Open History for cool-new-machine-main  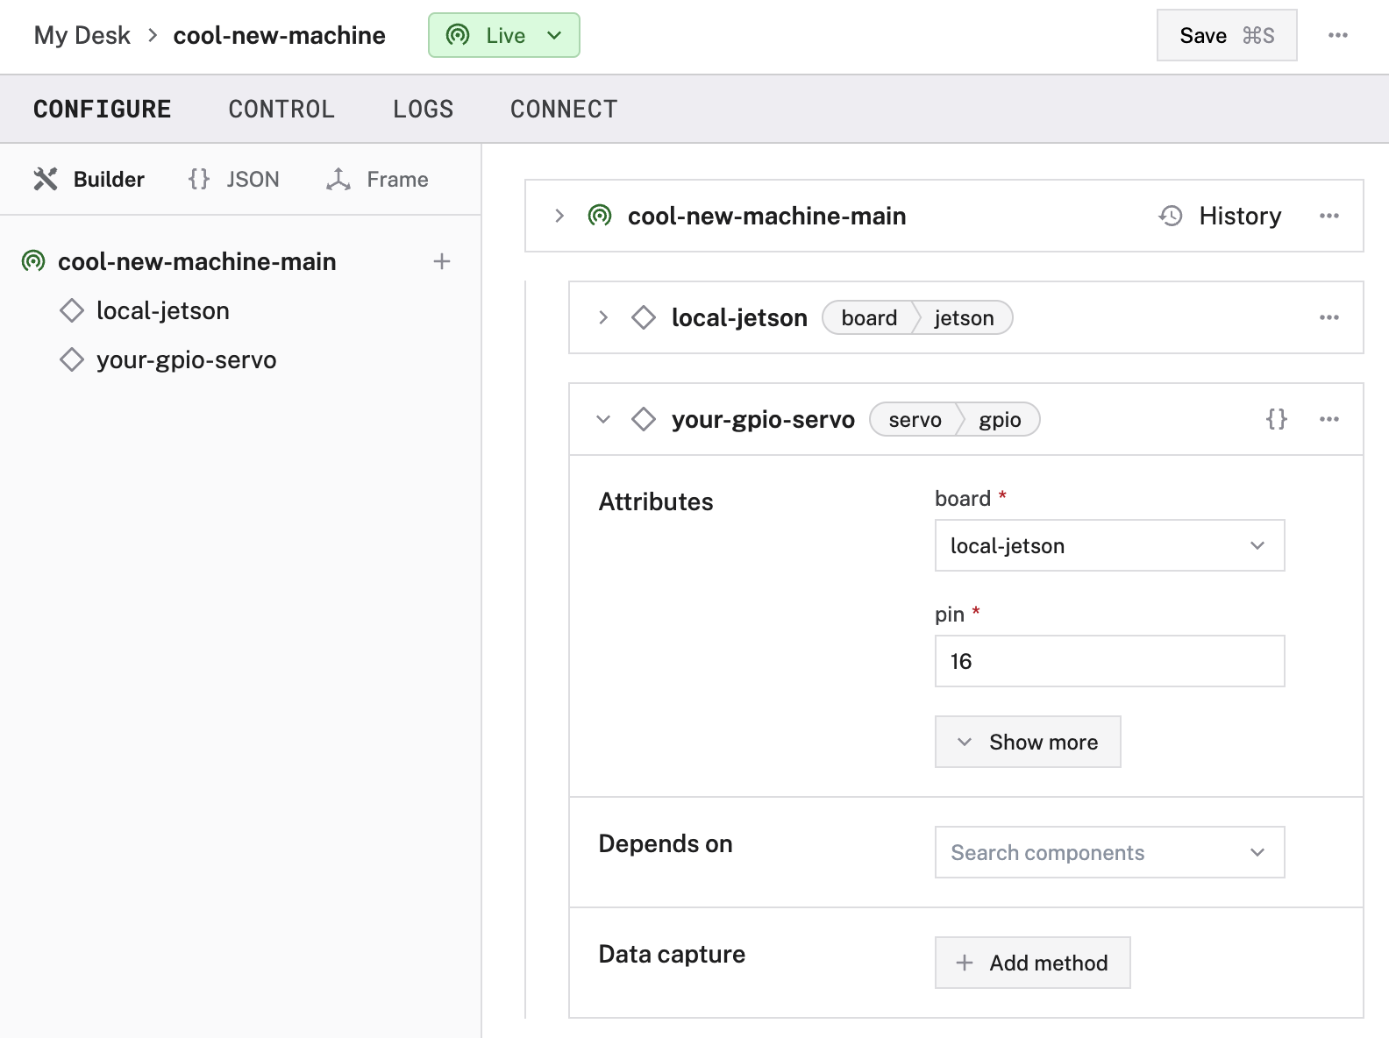[1221, 216]
